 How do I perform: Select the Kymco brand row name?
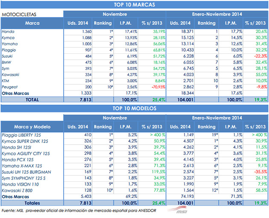[8, 38]
